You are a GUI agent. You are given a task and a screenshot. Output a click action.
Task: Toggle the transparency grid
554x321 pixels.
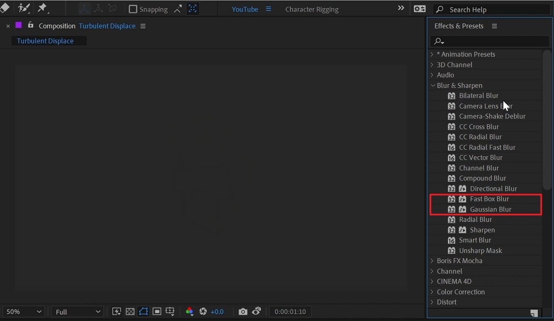click(130, 312)
